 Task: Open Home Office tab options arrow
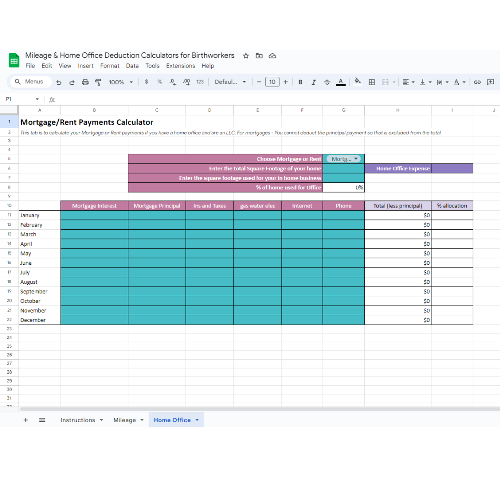click(x=197, y=420)
